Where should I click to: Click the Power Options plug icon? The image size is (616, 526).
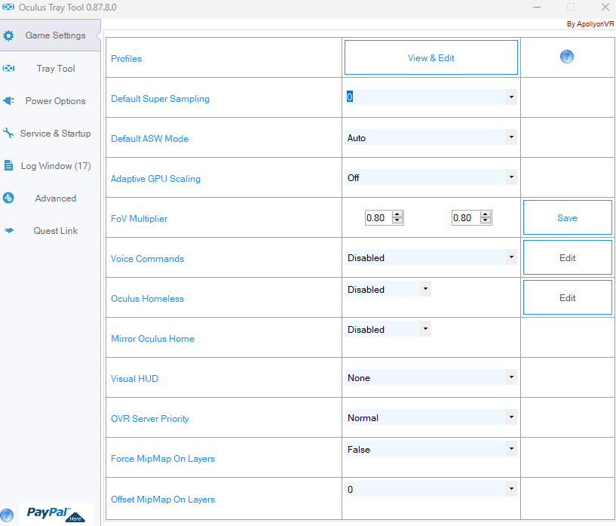coord(8,101)
